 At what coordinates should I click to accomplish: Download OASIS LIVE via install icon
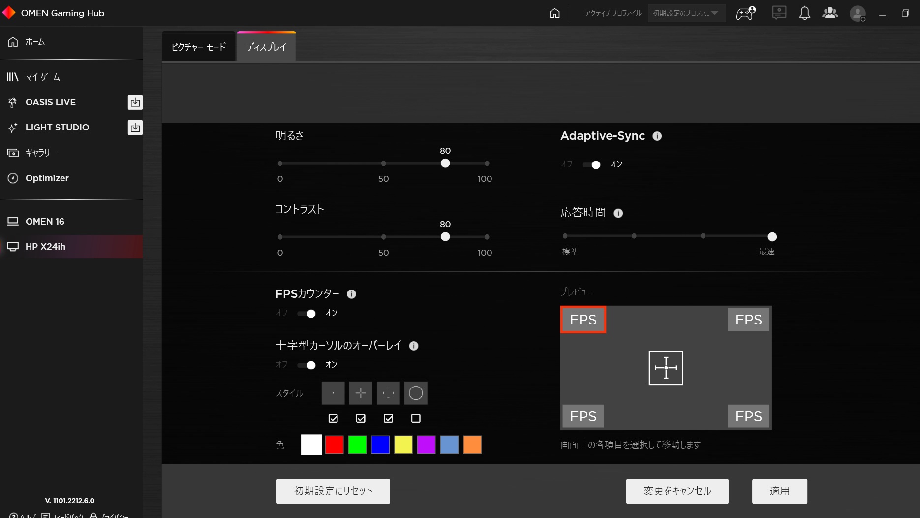135,102
